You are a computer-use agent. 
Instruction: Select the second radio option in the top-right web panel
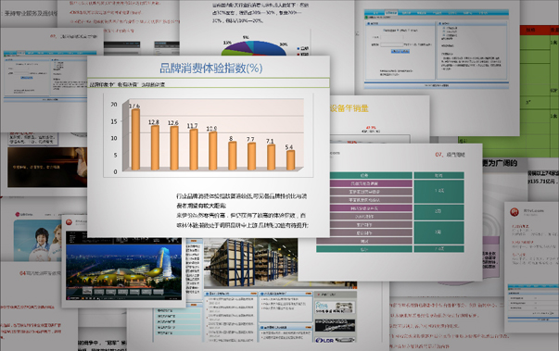point(444,31)
